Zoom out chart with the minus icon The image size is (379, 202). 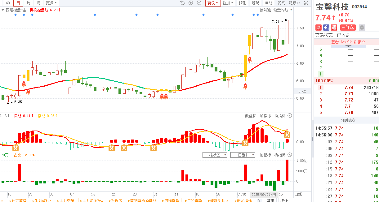pos(199,3)
